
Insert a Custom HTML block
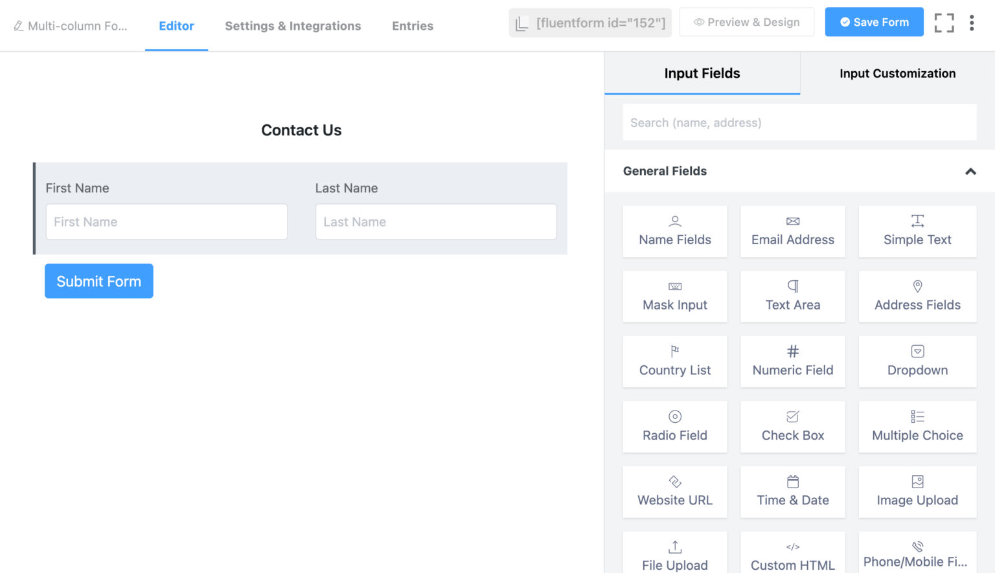(792, 555)
